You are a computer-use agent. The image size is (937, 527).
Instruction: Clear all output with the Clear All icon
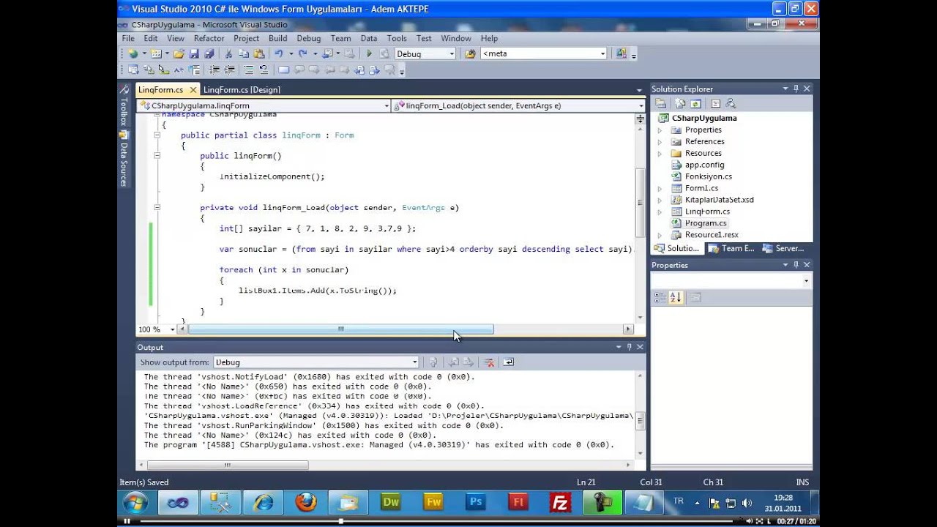(490, 362)
